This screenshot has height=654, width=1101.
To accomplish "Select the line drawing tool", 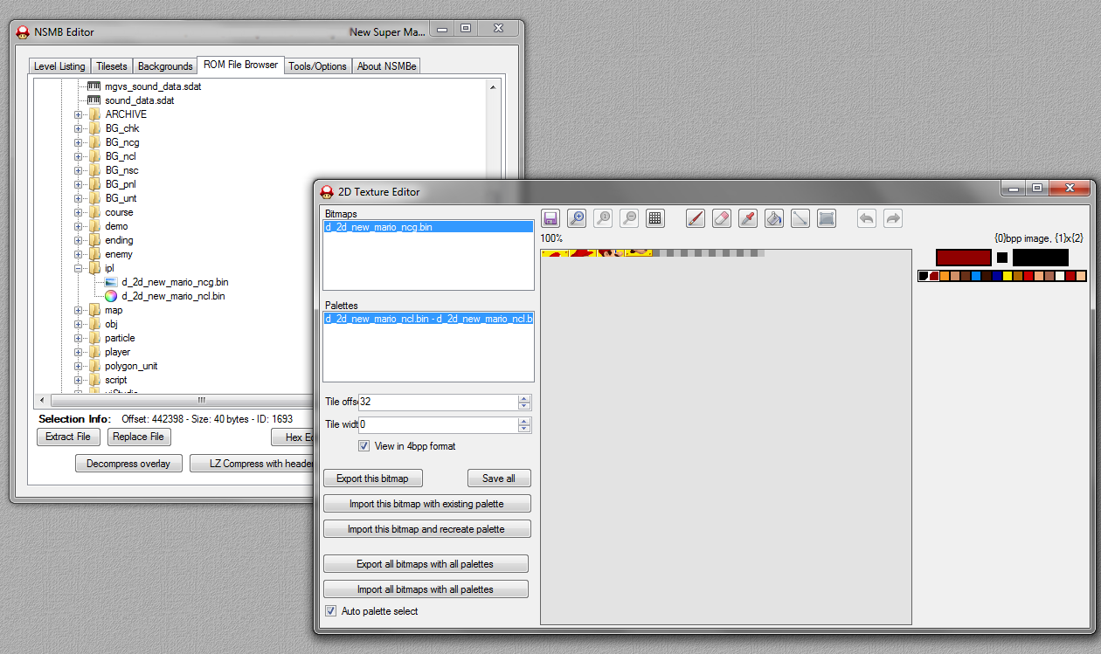I will point(800,218).
